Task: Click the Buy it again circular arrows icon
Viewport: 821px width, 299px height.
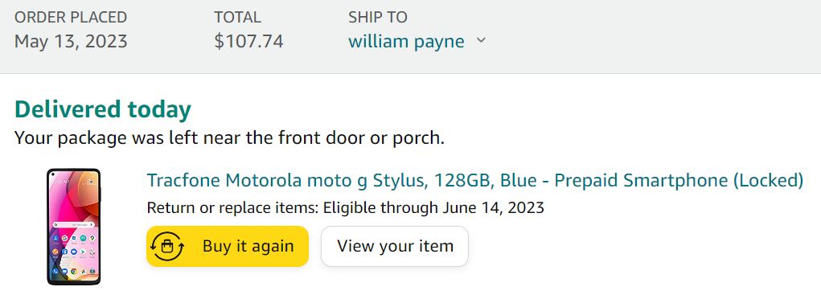Action: click(167, 246)
